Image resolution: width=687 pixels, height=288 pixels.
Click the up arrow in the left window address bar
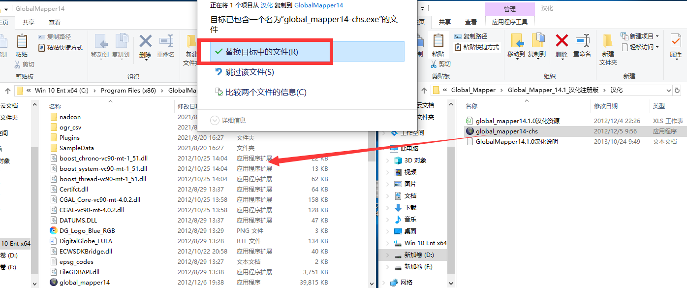coord(8,90)
